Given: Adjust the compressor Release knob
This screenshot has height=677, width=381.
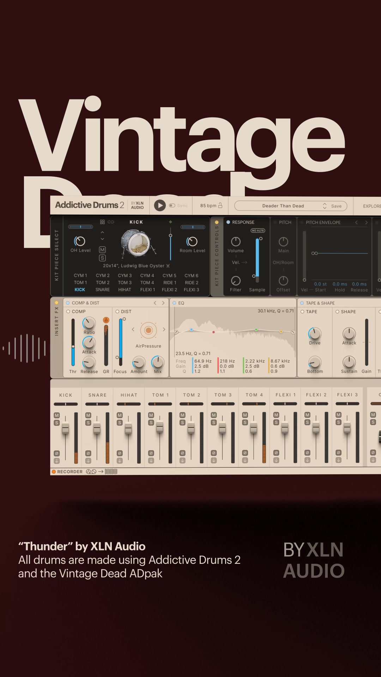Looking at the screenshot, I should click(x=89, y=362).
